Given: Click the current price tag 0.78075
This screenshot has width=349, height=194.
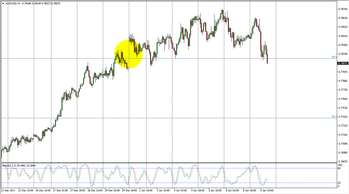Looking at the screenshot, I should [343, 63].
